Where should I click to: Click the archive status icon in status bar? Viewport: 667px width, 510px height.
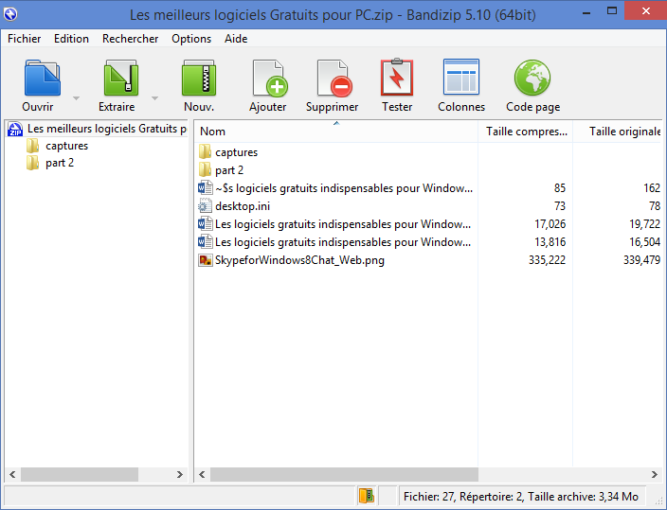point(367,495)
